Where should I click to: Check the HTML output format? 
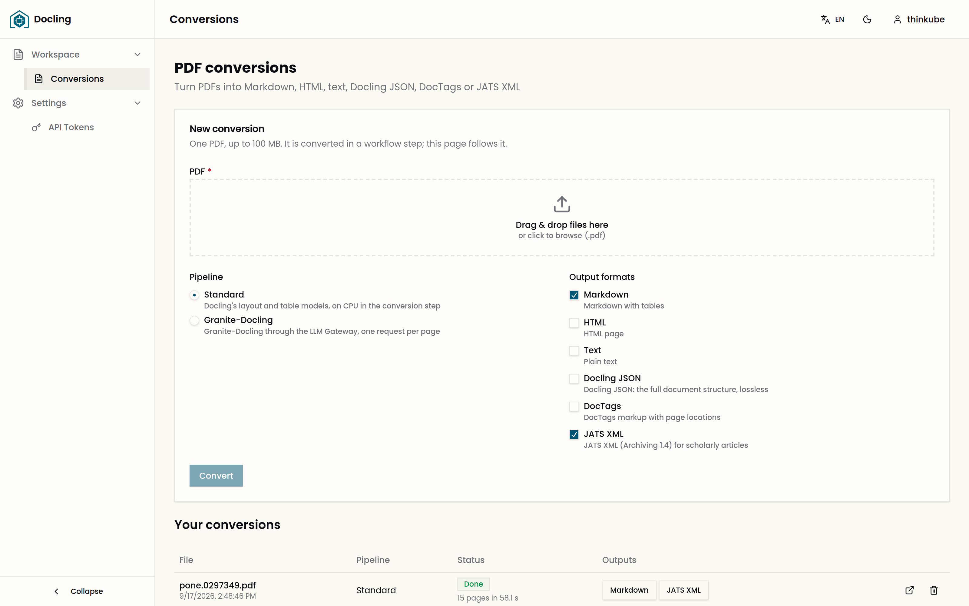(x=574, y=323)
